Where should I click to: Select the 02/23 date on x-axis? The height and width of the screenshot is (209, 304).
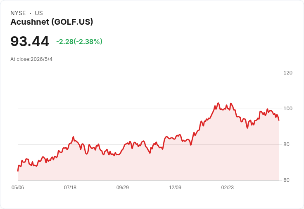pyautogui.click(x=228, y=188)
